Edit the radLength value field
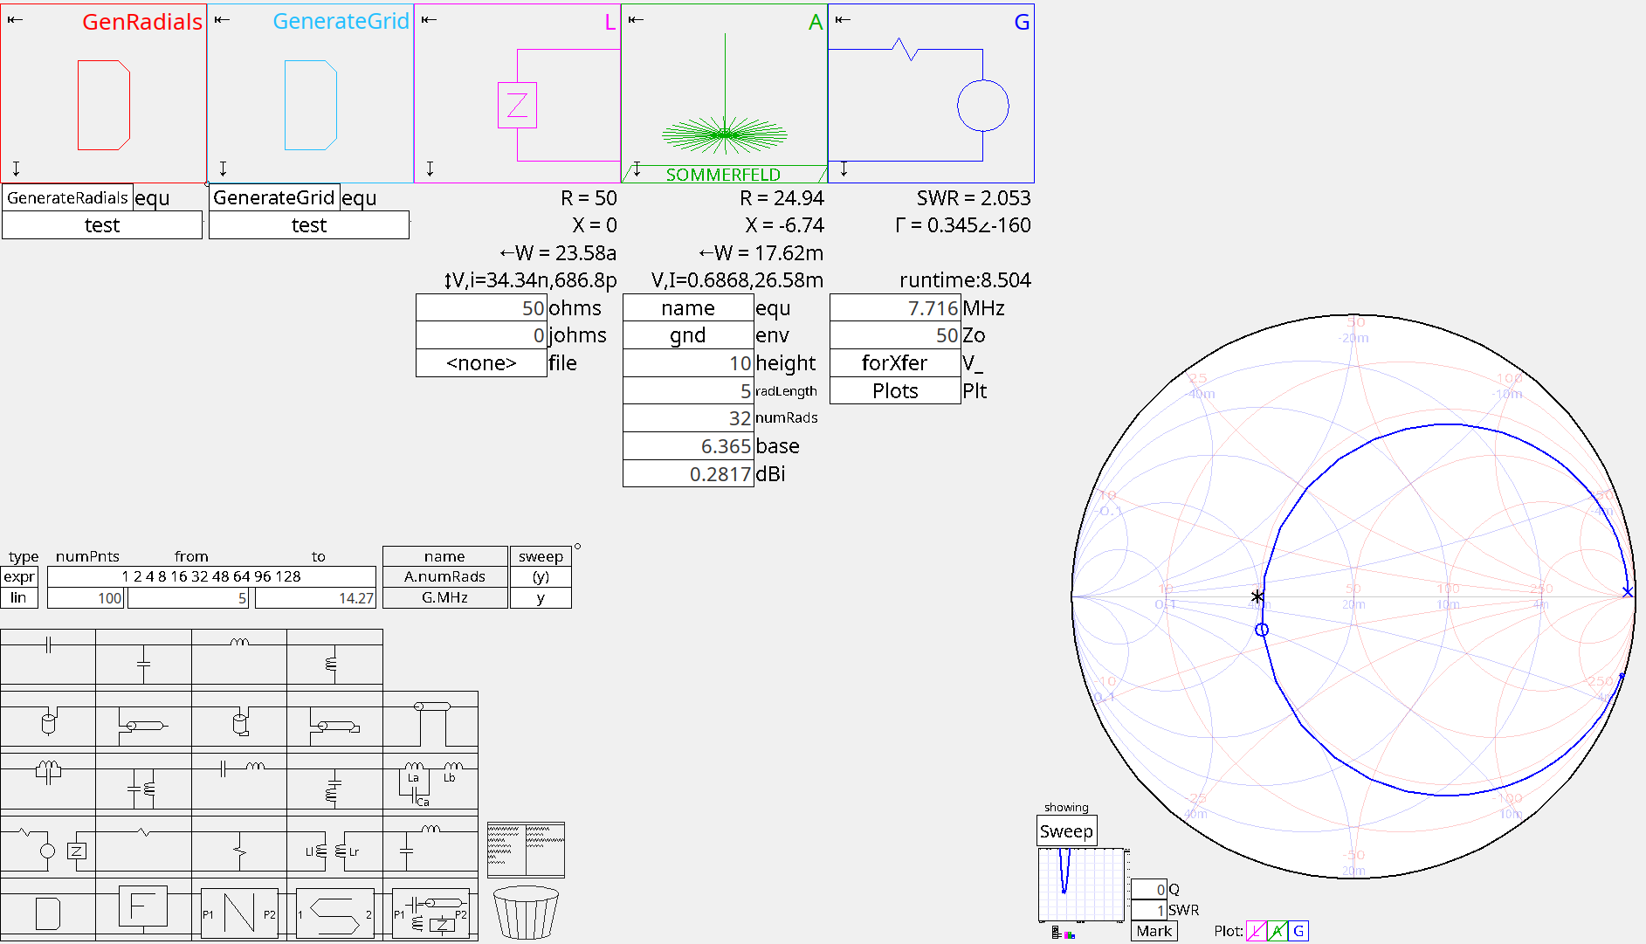Image resolution: width=1646 pixels, height=944 pixels. pos(688,390)
